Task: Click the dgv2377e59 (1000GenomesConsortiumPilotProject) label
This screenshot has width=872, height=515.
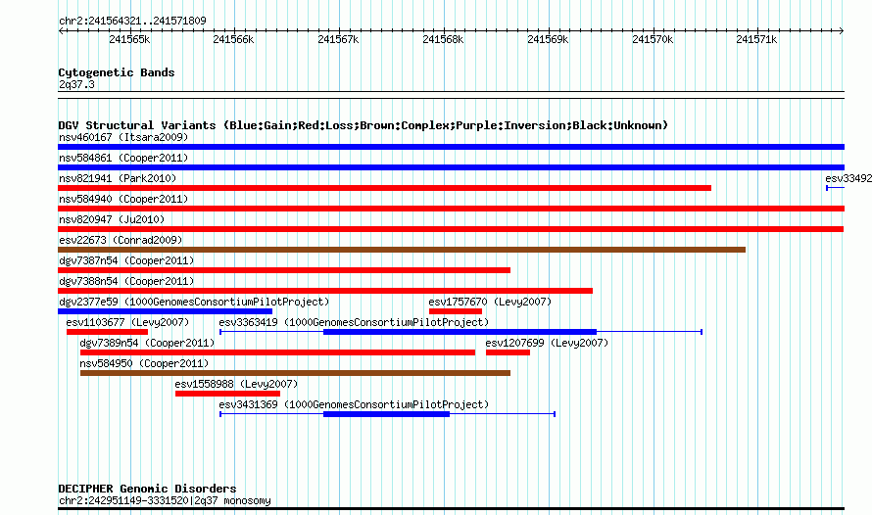Action: (x=194, y=302)
